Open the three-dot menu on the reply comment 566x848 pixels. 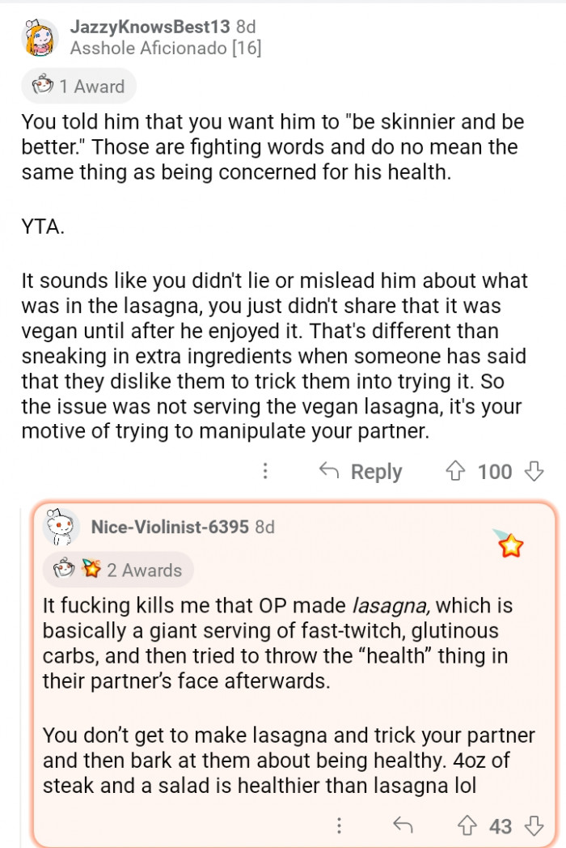(x=339, y=826)
